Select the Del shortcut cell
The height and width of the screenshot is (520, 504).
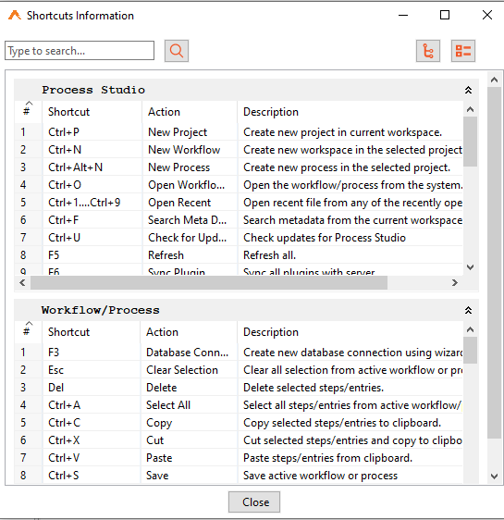92,388
